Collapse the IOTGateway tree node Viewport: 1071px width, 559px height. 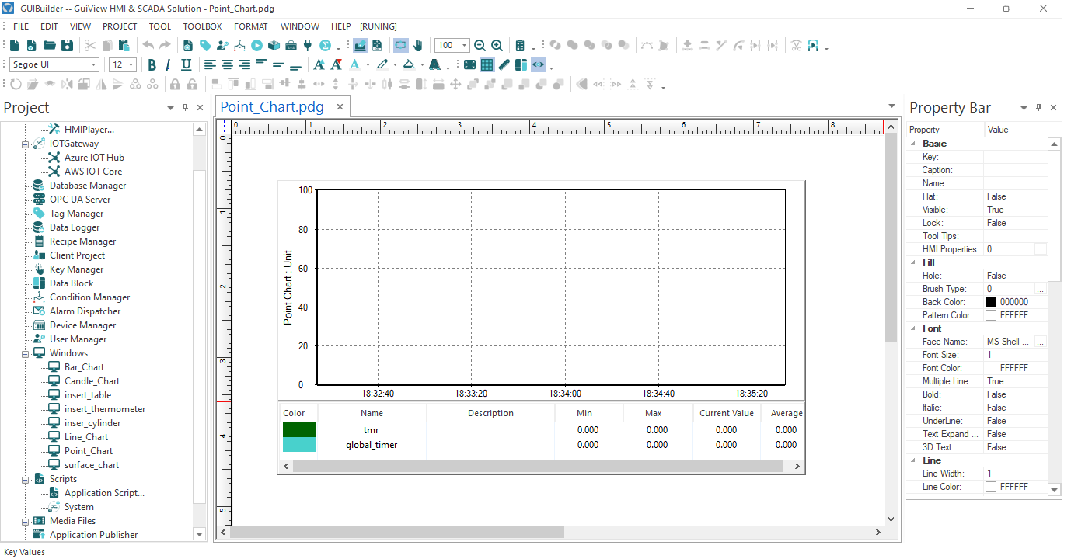pos(25,144)
